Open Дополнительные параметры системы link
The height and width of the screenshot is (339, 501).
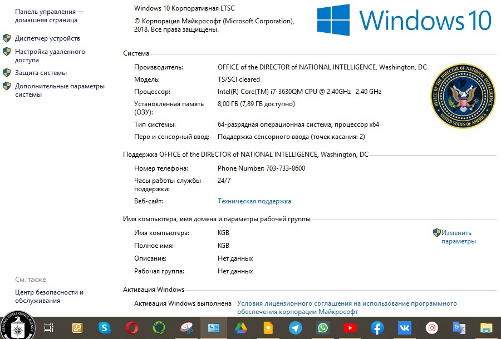coord(60,90)
